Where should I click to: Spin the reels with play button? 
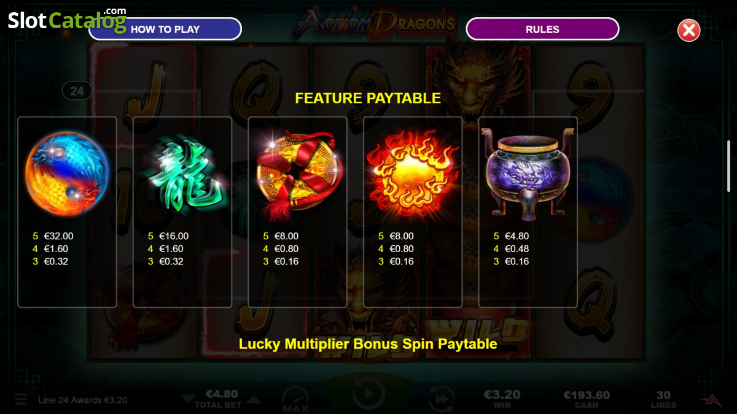pyautogui.click(x=368, y=394)
